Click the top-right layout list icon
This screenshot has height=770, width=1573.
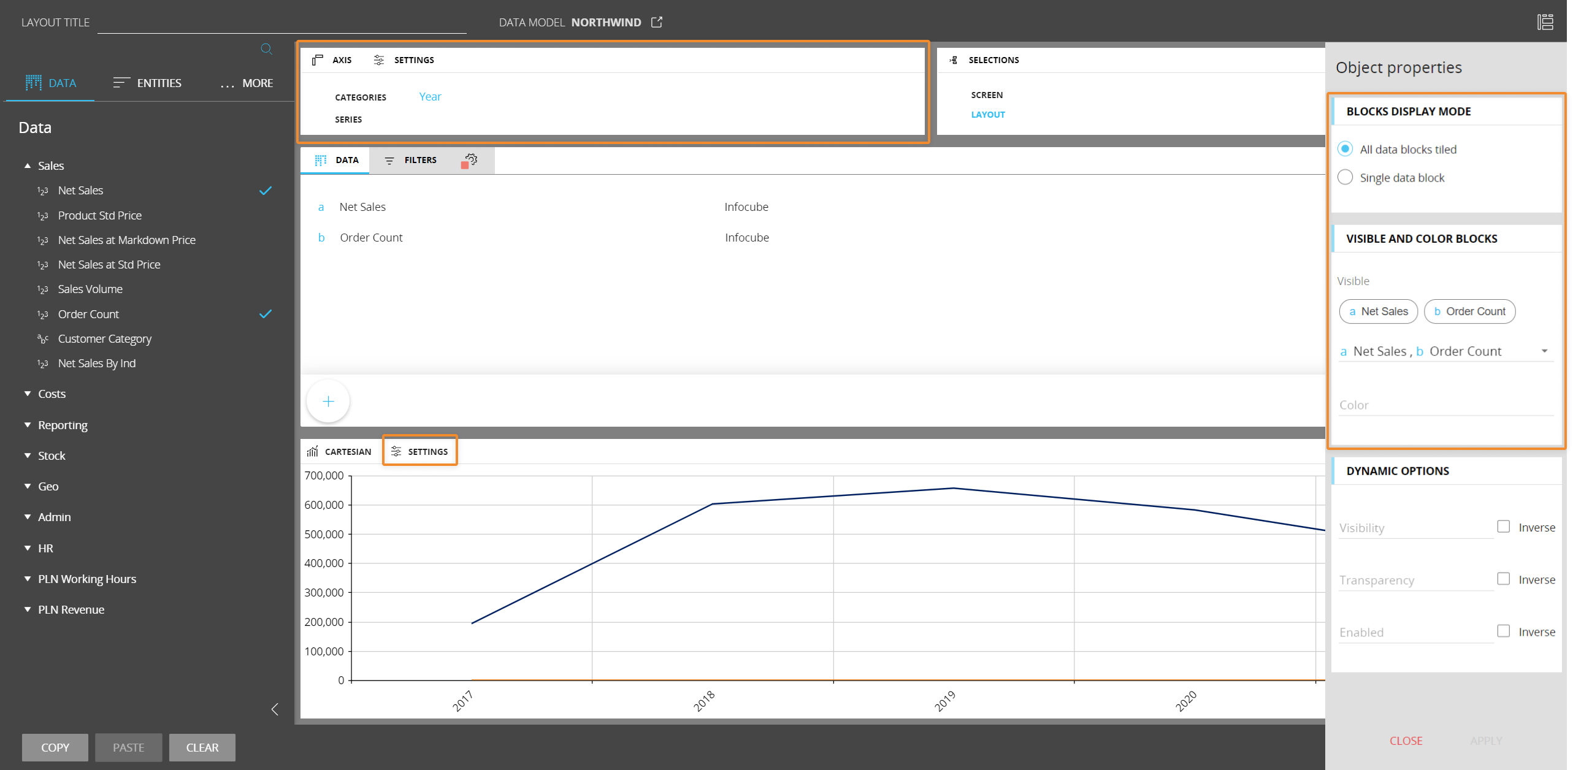(x=1545, y=22)
